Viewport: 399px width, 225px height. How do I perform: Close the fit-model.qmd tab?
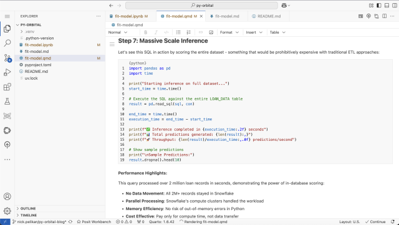coord(201,16)
